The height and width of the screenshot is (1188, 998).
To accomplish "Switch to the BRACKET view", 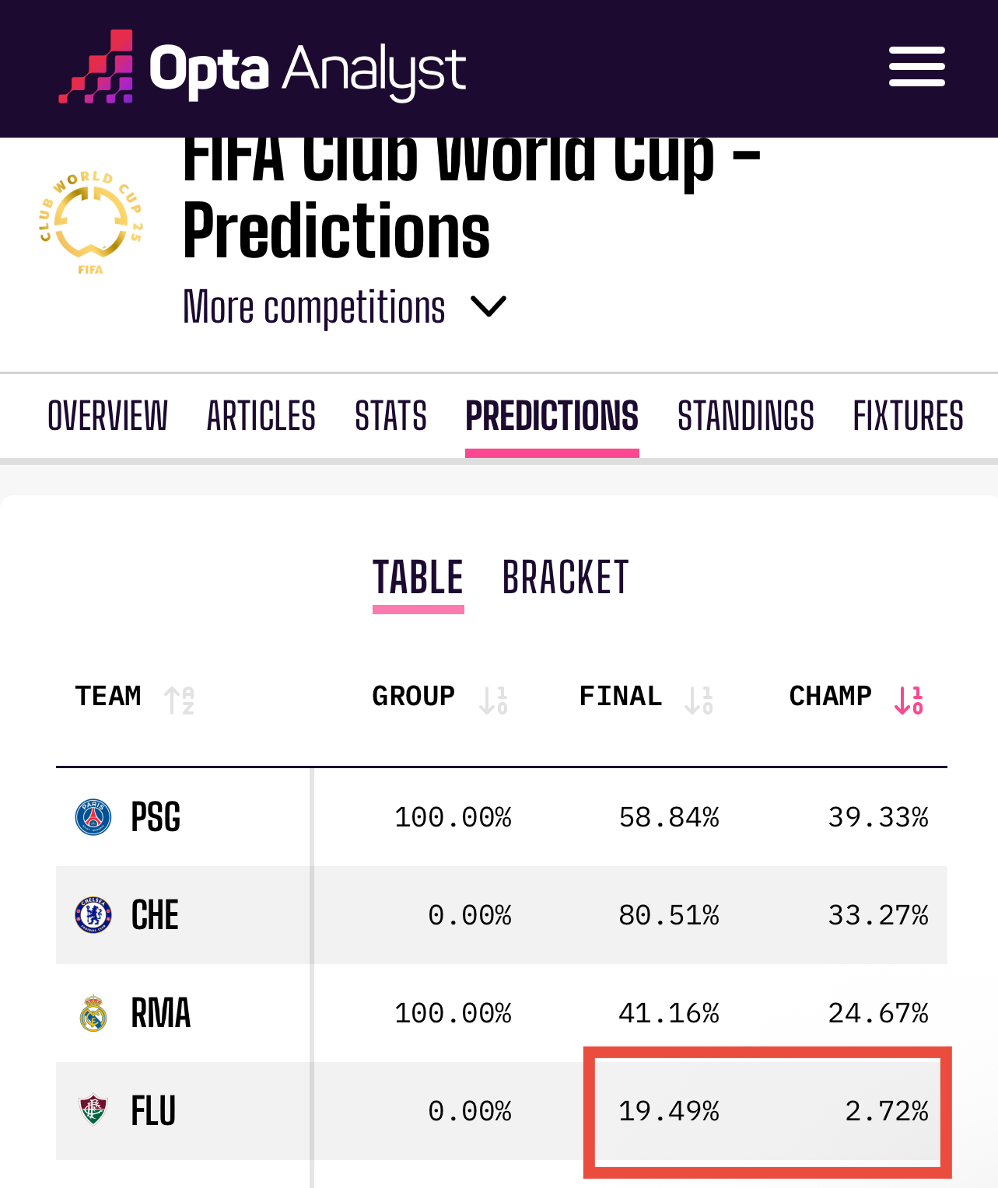I will pyautogui.click(x=566, y=578).
